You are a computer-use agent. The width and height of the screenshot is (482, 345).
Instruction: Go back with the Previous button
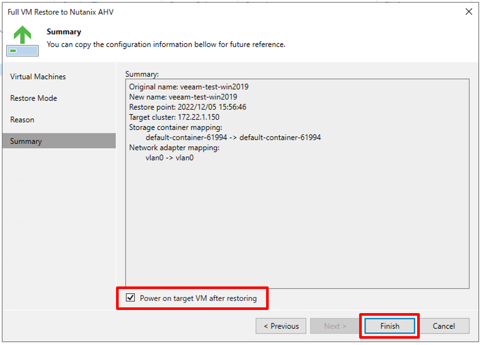point(281,326)
